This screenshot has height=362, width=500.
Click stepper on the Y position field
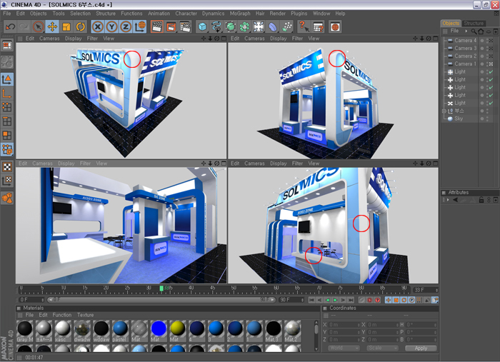(x=359, y=332)
